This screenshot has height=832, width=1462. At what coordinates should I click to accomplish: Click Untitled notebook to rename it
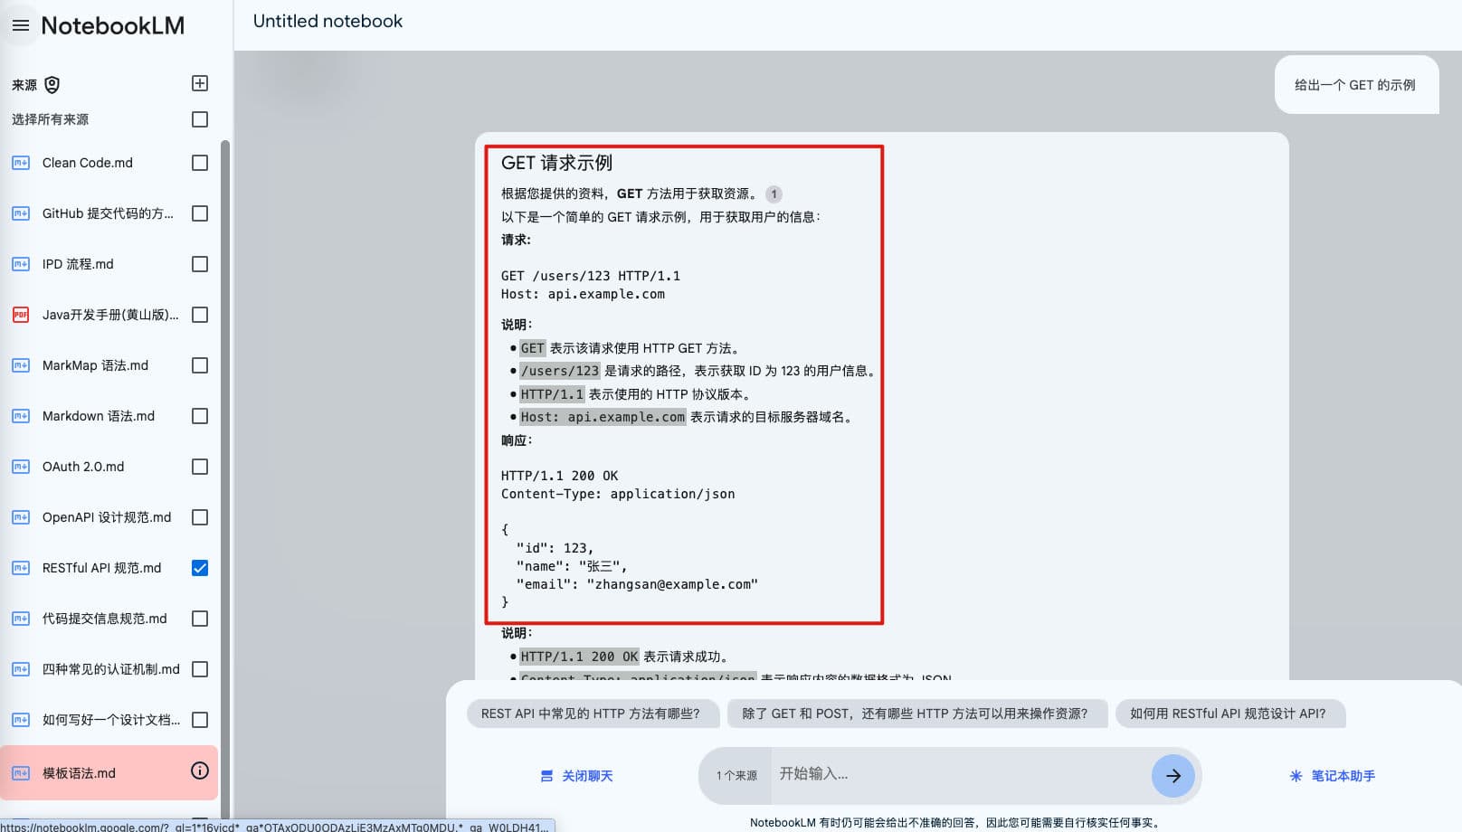coord(328,21)
